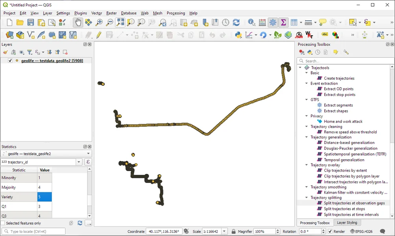Open the Processing menu
Screen dimensions: 395x236
tap(176, 13)
